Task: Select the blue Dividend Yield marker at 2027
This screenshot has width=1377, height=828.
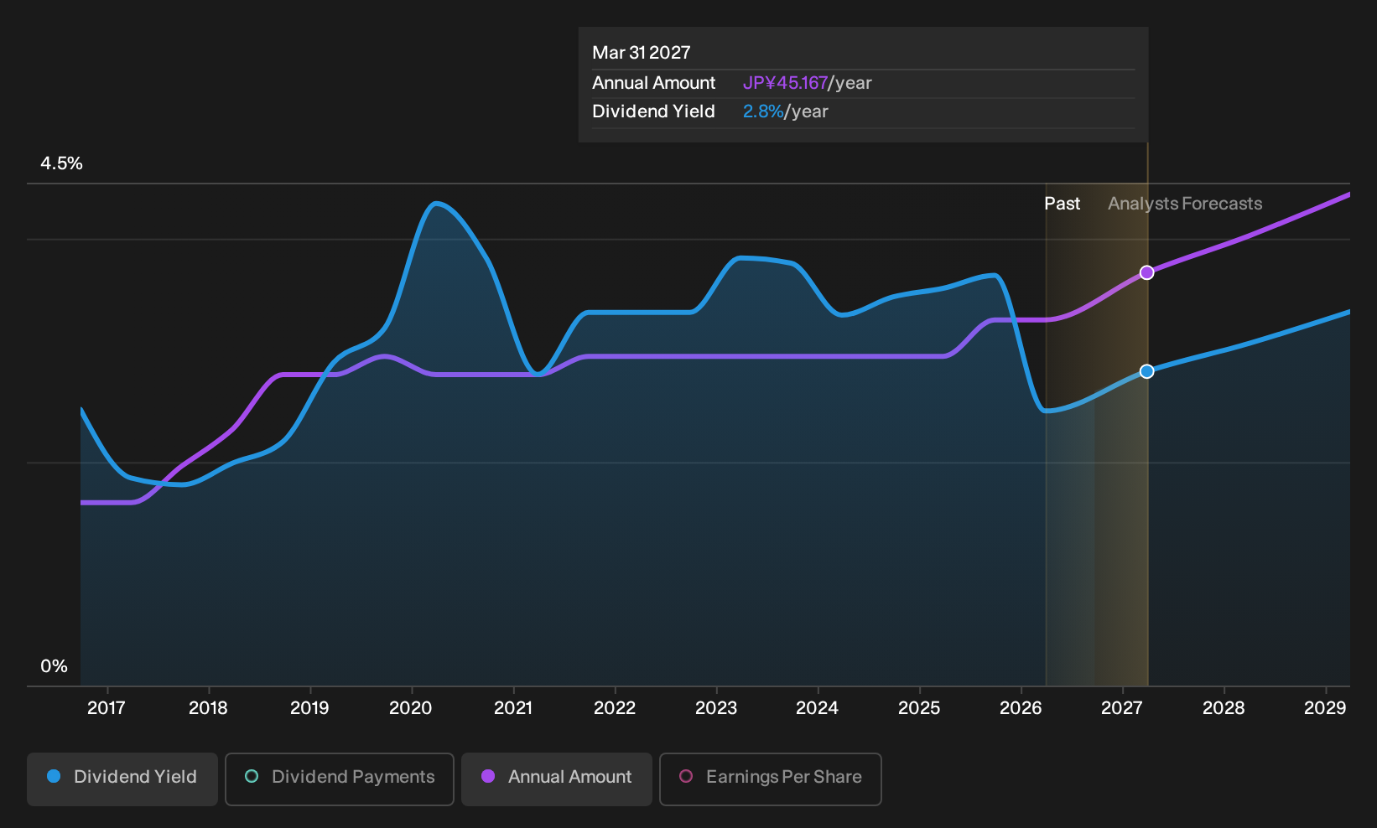Action: pos(1146,371)
